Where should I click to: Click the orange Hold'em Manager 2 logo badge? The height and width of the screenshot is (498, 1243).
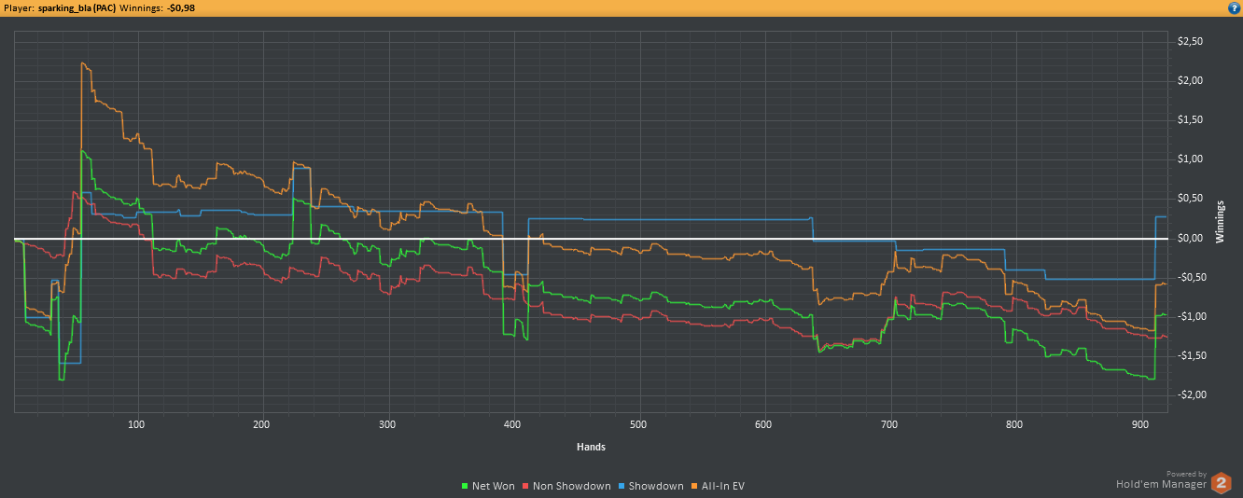(1222, 482)
